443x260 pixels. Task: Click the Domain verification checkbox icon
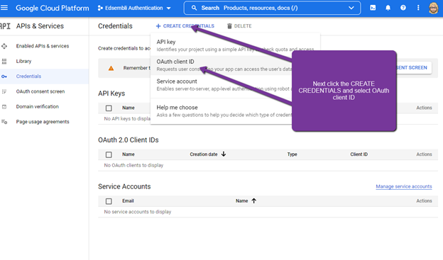tap(4, 106)
